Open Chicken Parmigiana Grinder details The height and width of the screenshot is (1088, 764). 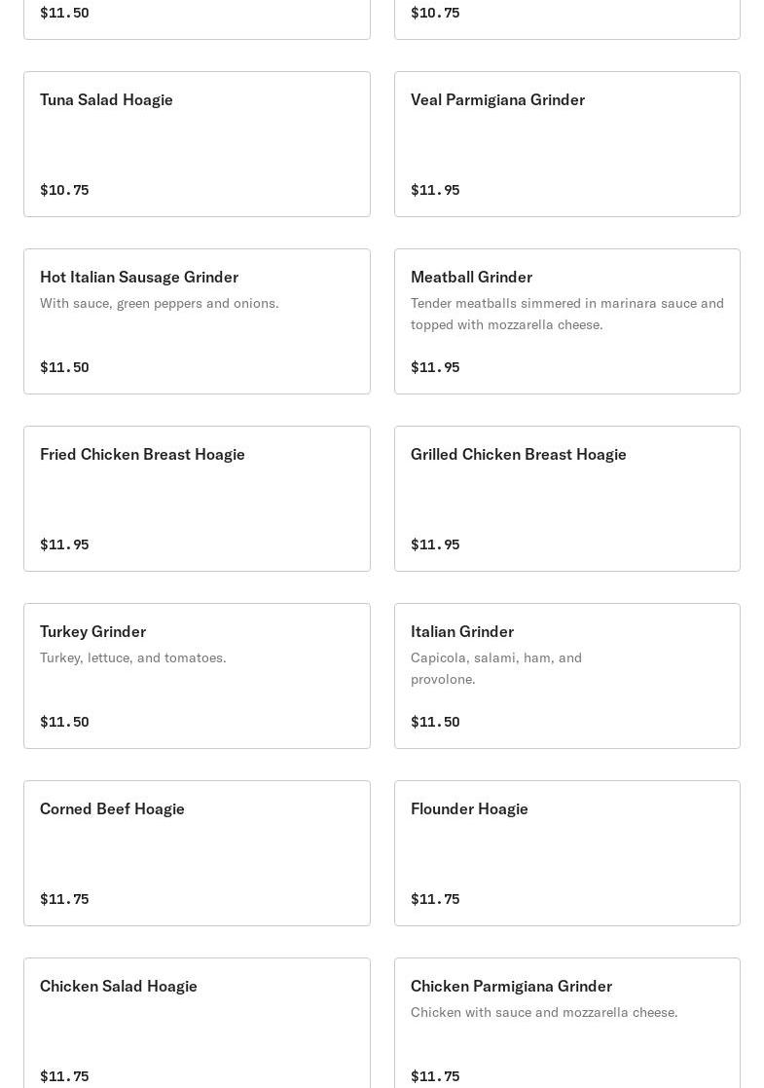tap(567, 1024)
